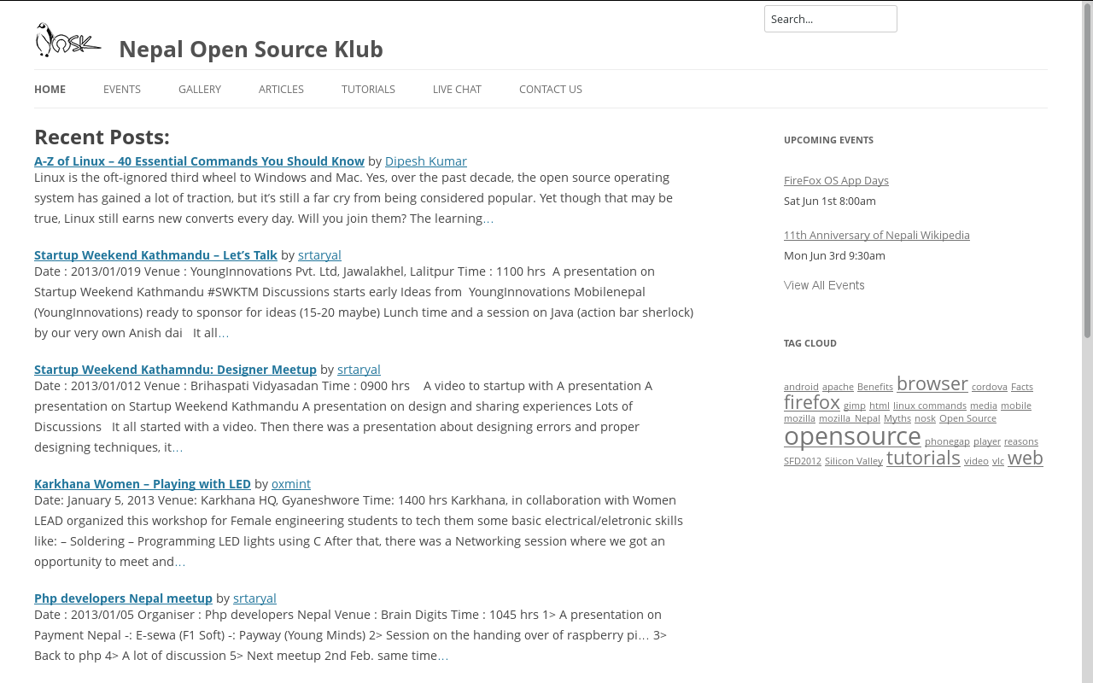Select the Myths tag

897,418
